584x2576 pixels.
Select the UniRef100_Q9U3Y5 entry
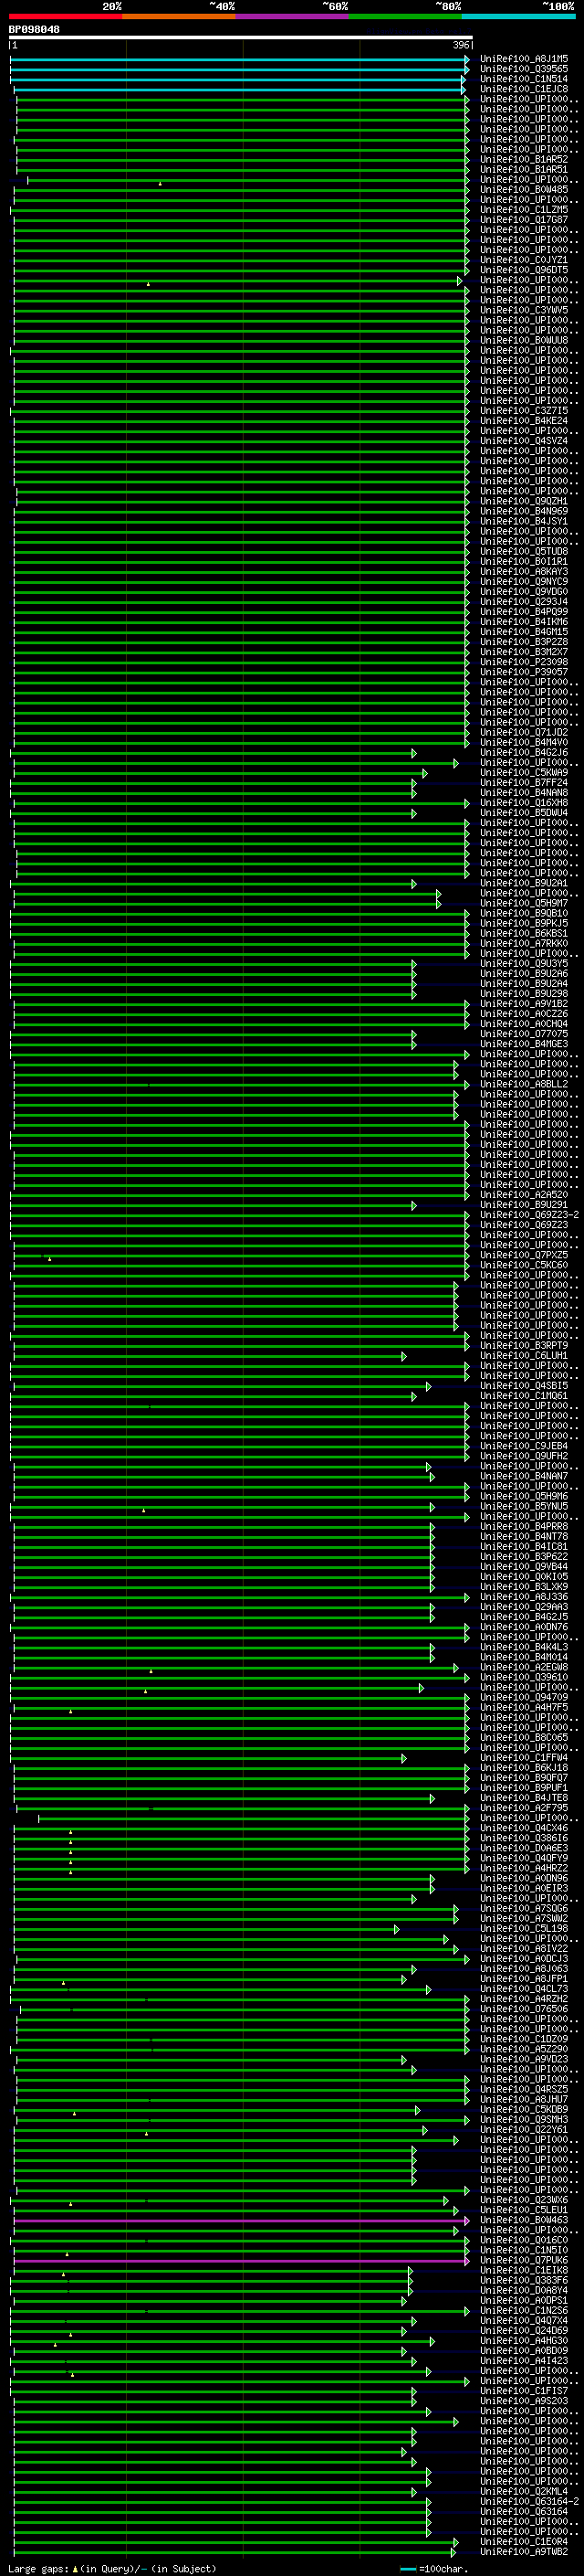524,964
